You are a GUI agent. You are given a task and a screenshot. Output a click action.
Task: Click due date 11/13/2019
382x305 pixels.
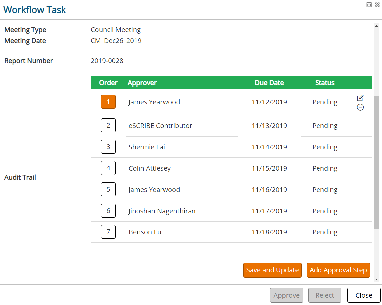point(269,126)
